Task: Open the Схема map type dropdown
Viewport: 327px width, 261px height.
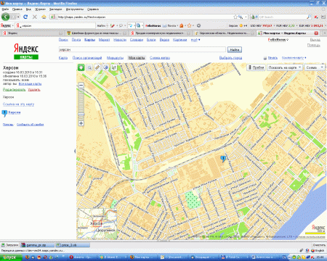Action: click(x=315, y=67)
